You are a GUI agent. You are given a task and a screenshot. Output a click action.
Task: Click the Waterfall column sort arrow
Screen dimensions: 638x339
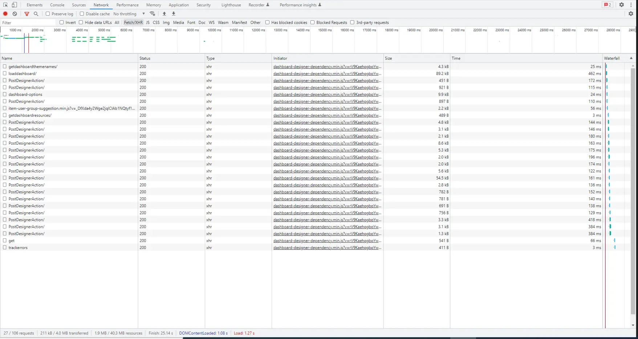pos(631,58)
